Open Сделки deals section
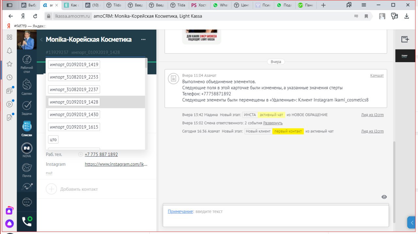The image size is (418, 234). 26,87
